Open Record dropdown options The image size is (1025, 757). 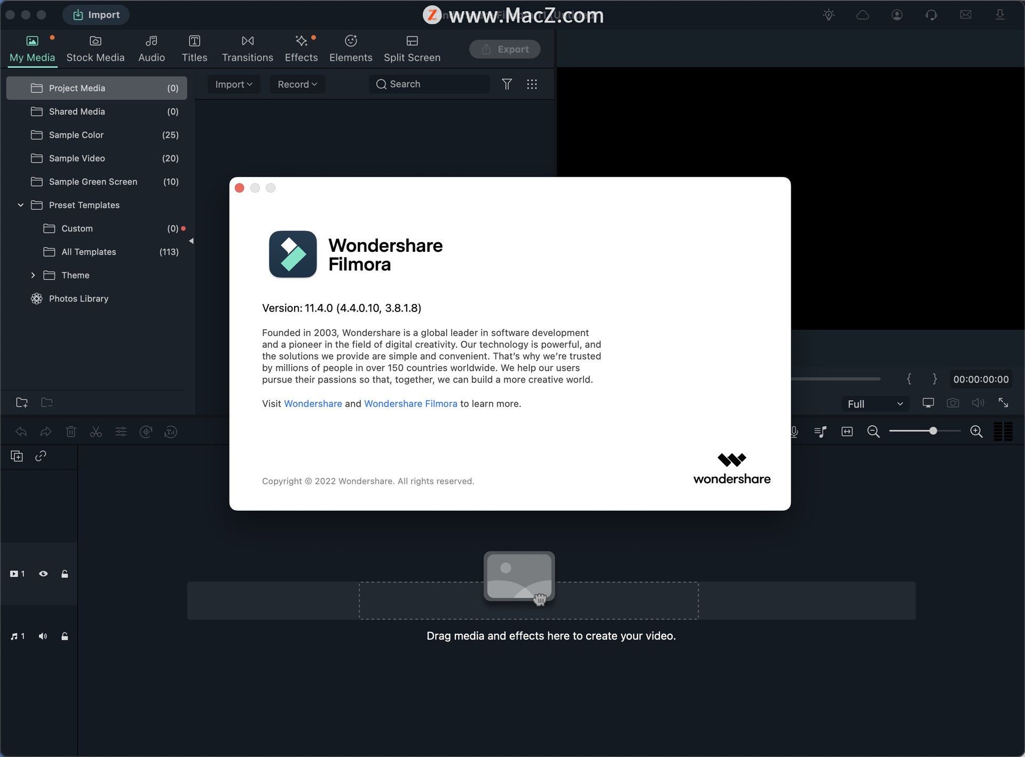point(298,84)
